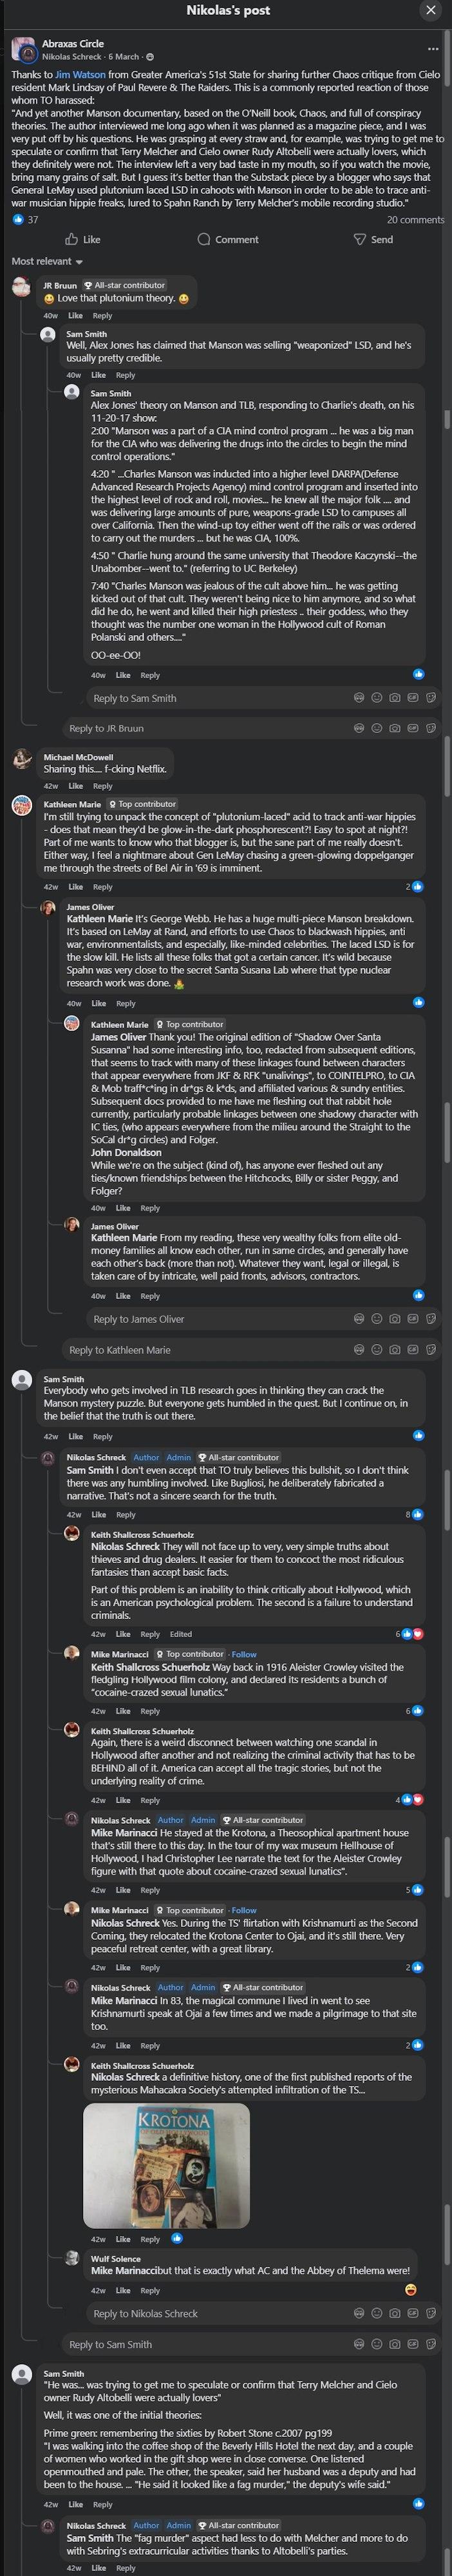The width and height of the screenshot is (452, 2576).
Task: Add a sticker to the reply to James Oliver
Action: coord(430,1319)
